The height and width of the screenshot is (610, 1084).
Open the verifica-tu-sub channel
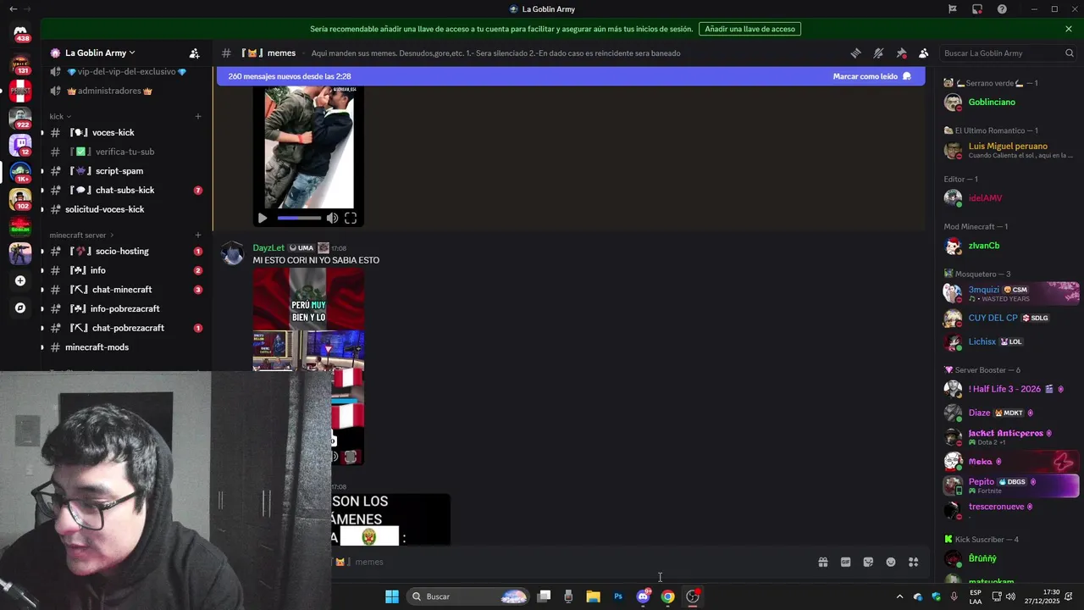coord(125,152)
